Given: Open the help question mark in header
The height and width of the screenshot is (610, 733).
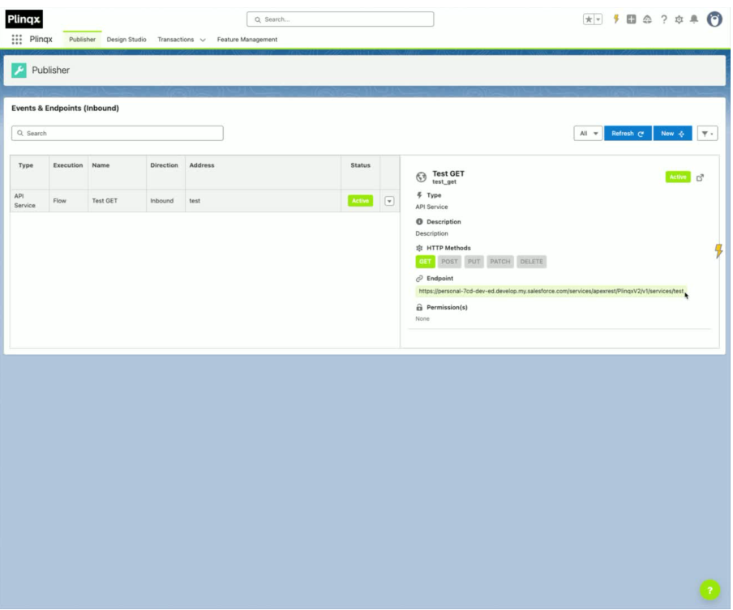Looking at the screenshot, I should click(664, 19).
